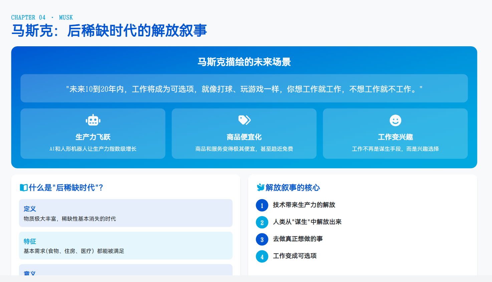
Task: Click the smiley face icon above 工作变兴趣
Action: [395, 120]
